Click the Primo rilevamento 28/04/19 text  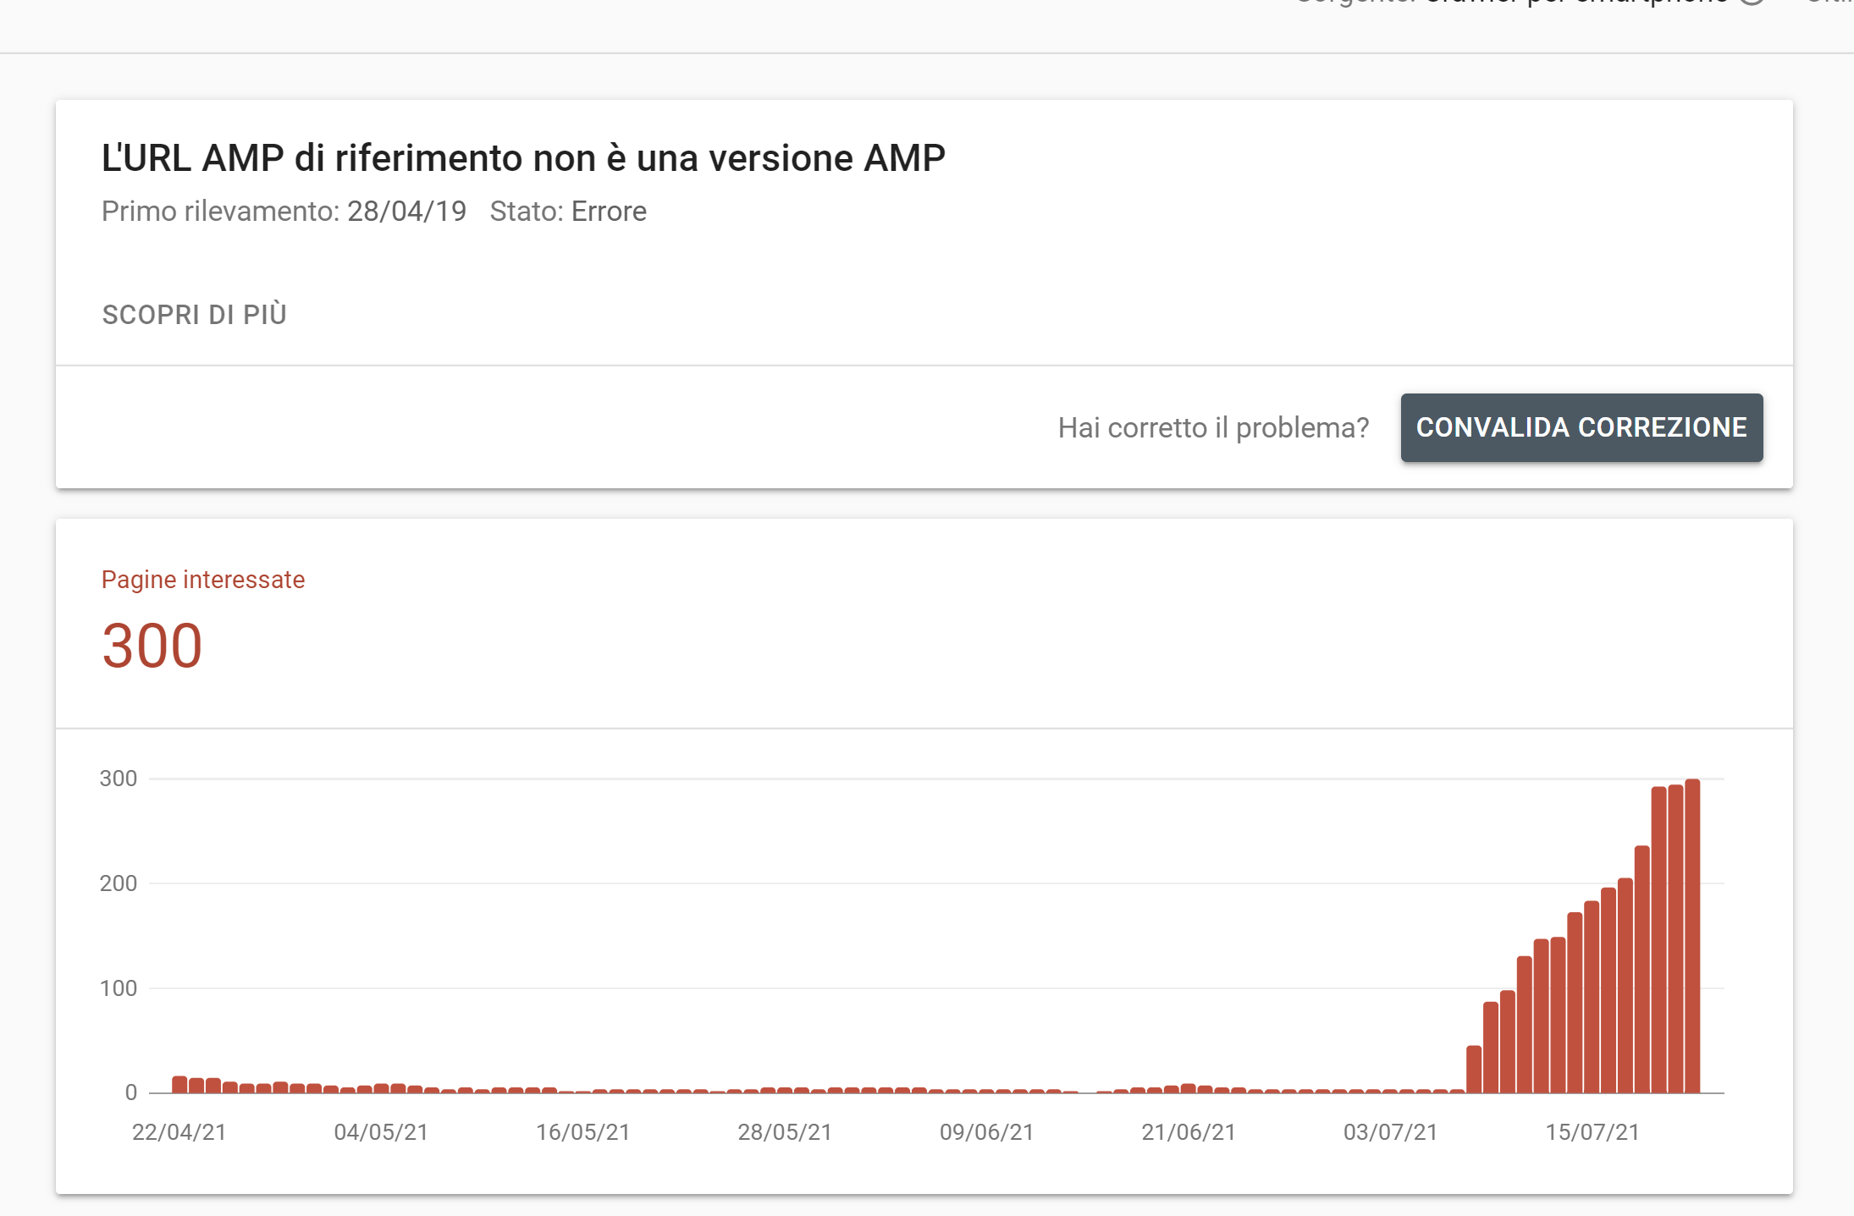(284, 212)
